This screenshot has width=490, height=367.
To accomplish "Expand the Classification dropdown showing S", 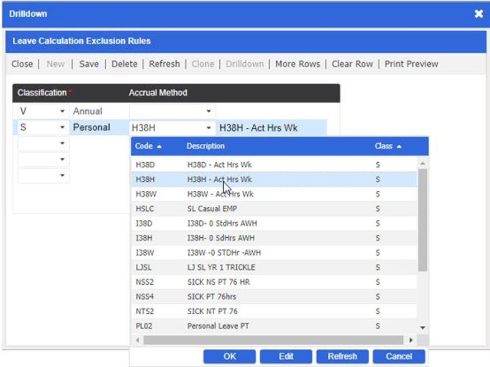I will [62, 128].
